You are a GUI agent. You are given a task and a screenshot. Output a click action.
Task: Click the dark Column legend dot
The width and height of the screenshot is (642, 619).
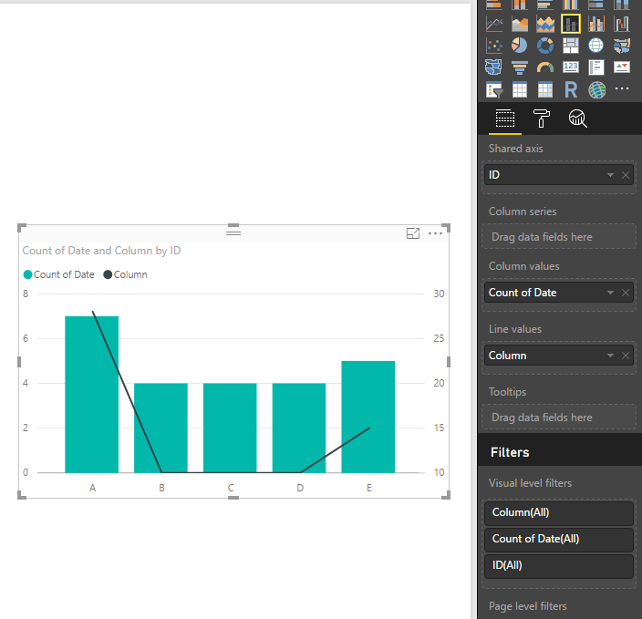click(x=108, y=274)
